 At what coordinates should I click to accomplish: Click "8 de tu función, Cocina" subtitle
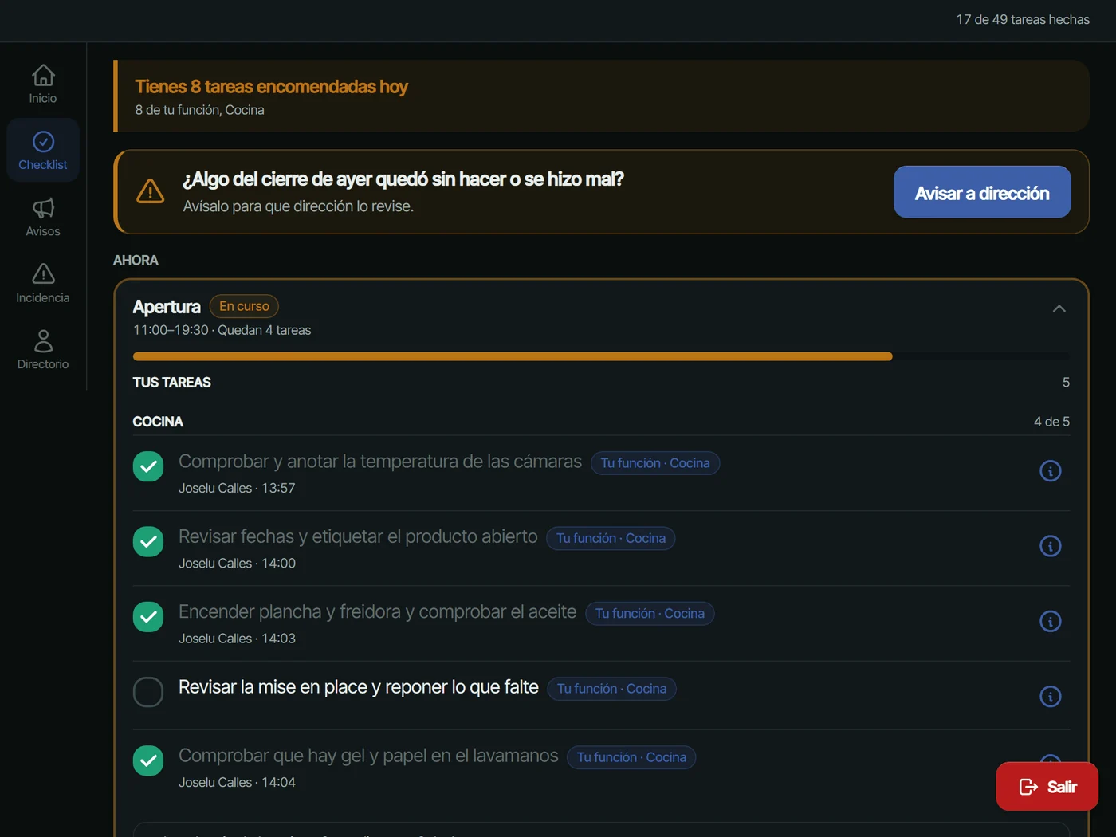[x=199, y=110]
